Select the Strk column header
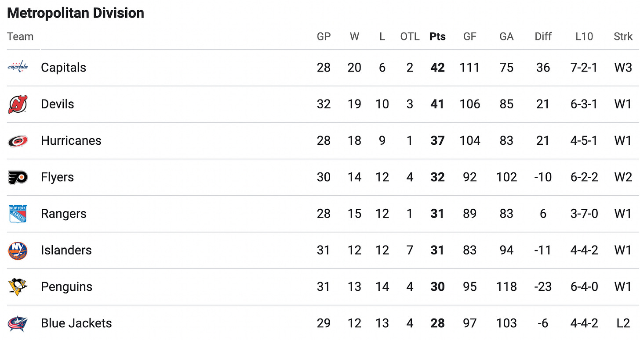640x340 pixels. pos(623,37)
